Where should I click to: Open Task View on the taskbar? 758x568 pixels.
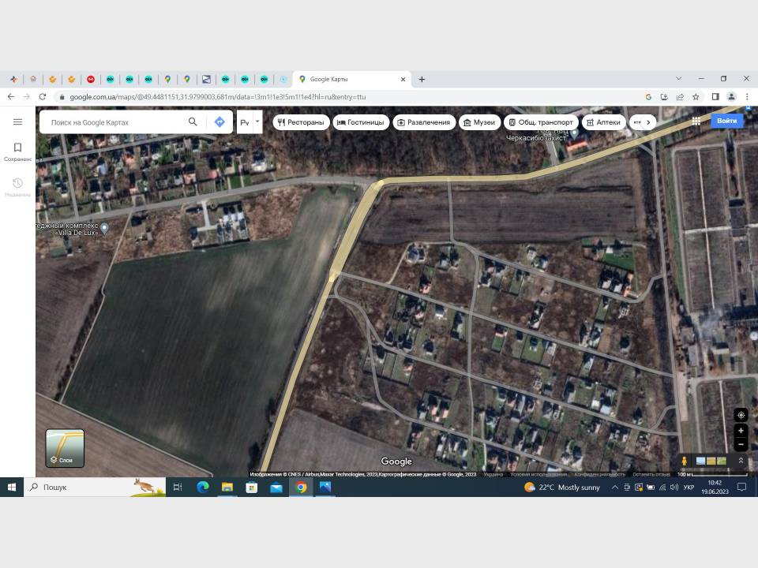point(178,487)
